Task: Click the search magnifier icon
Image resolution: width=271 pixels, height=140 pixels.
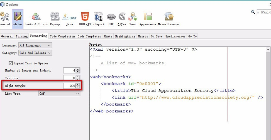Action: tap(253, 12)
